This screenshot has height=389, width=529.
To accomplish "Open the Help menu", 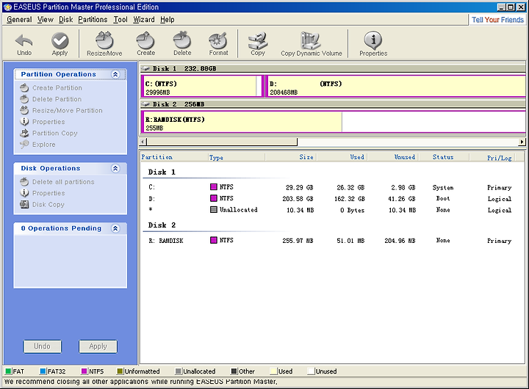I will tap(168, 20).
